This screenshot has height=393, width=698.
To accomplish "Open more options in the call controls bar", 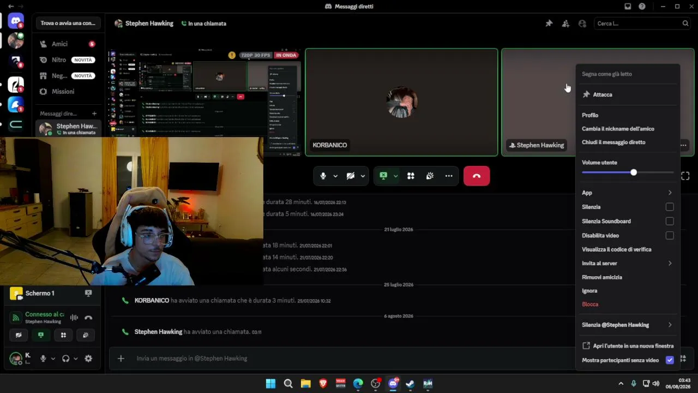I will click(449, 176).
